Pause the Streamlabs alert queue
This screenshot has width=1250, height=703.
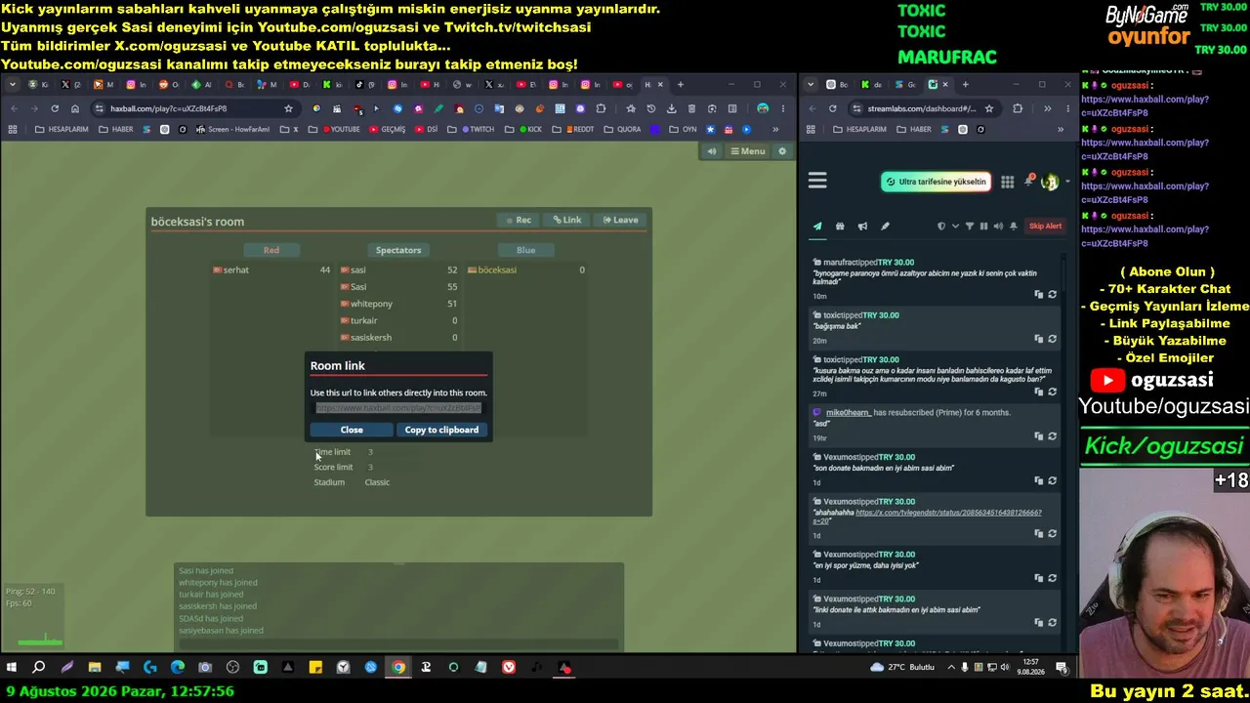pos(983,227)
